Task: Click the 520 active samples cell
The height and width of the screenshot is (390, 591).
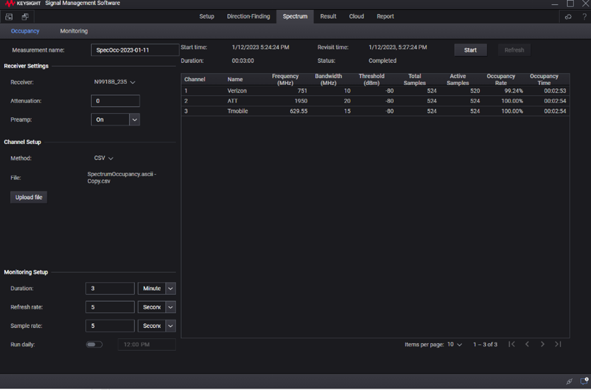Action: [475, 91]
